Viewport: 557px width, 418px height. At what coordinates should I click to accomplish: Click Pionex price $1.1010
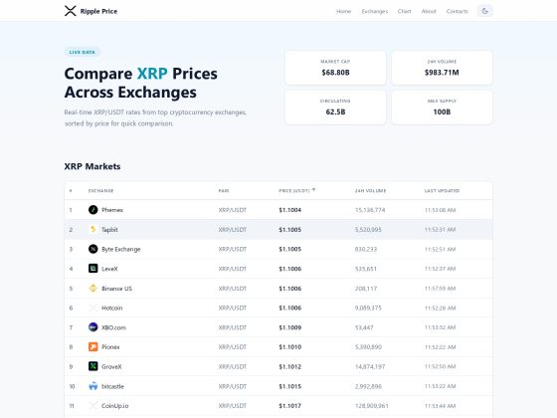pyautogui.click(x=289, y=347)
